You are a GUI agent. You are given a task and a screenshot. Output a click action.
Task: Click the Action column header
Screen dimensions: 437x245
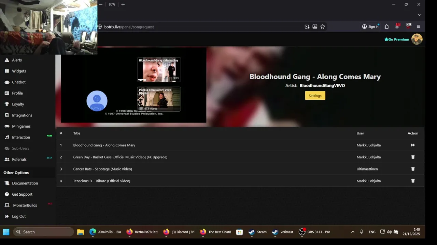click(x=413, y=133)
